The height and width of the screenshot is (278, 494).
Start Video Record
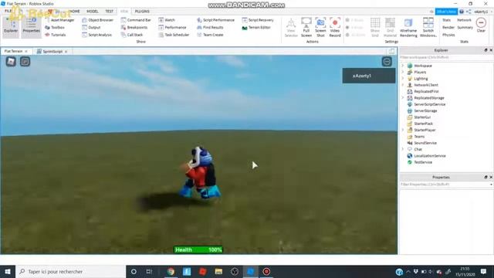(335, 28)
